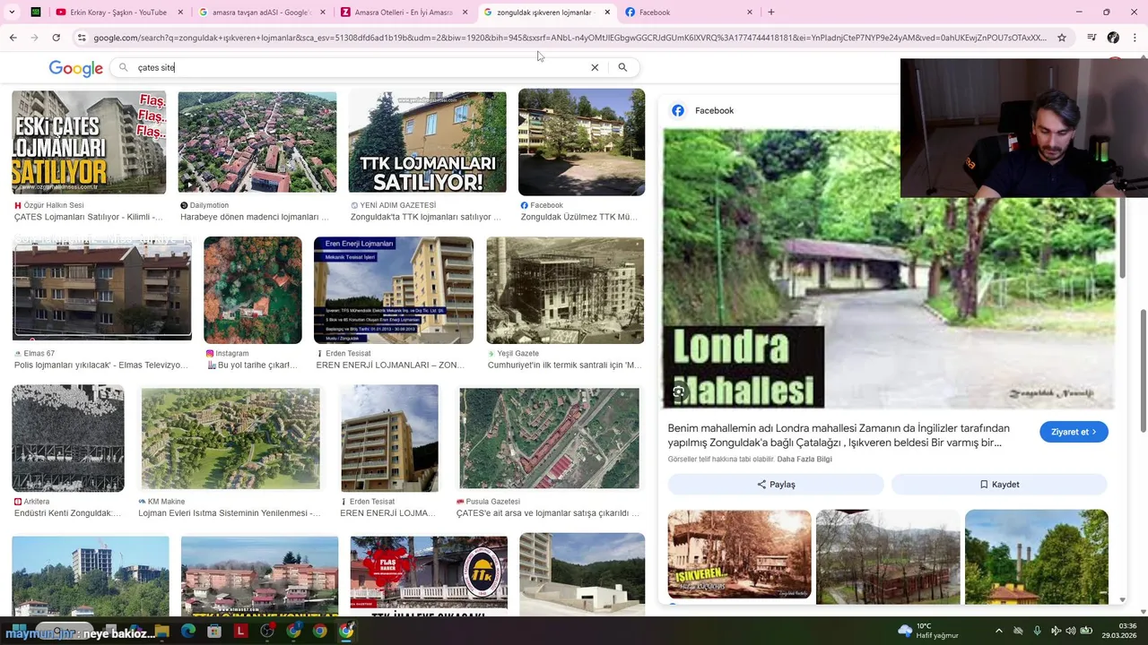
Task: Open the red L app taskbar icon
Action: [x=240, y=631]
